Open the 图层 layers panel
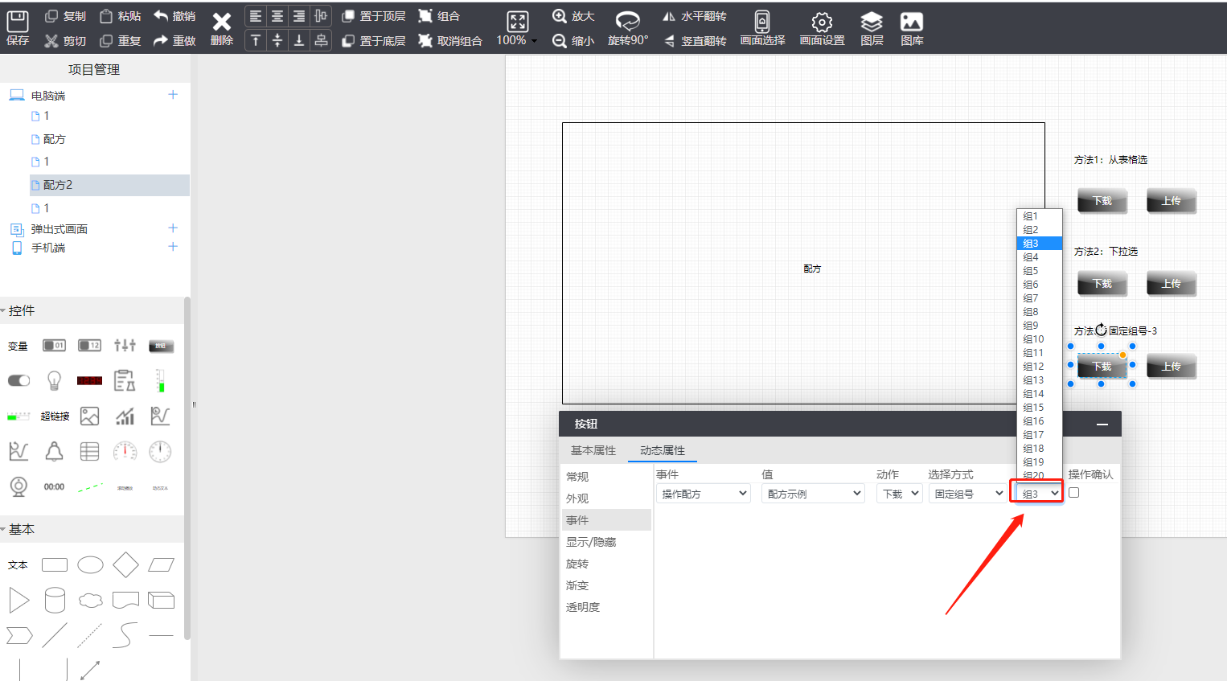The width and height of the screenshot is (1227, 681). click(x=872, y=27)
